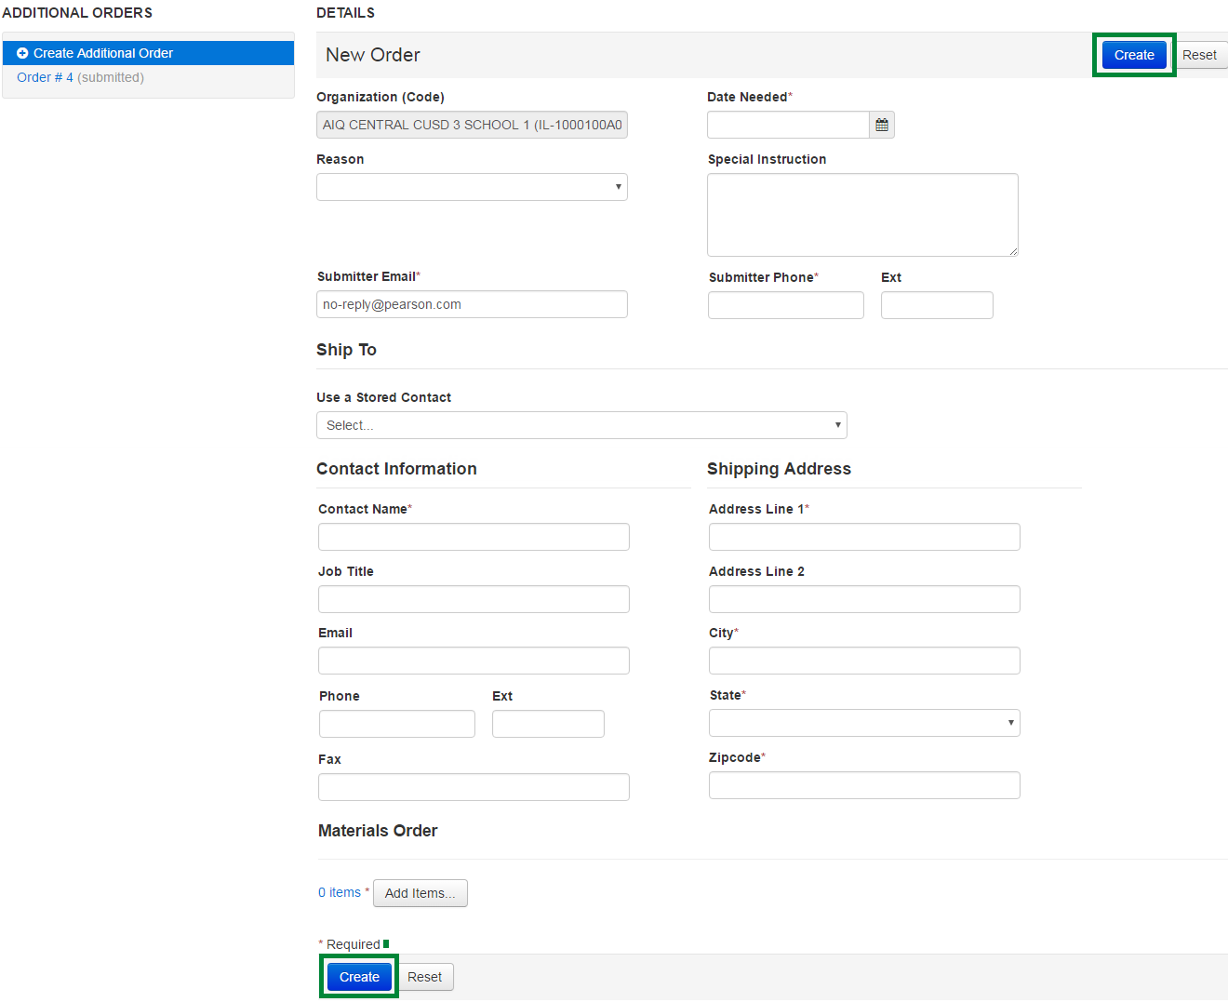
Task: Click the top Reset button
Action: click(x=1199, y=55)
